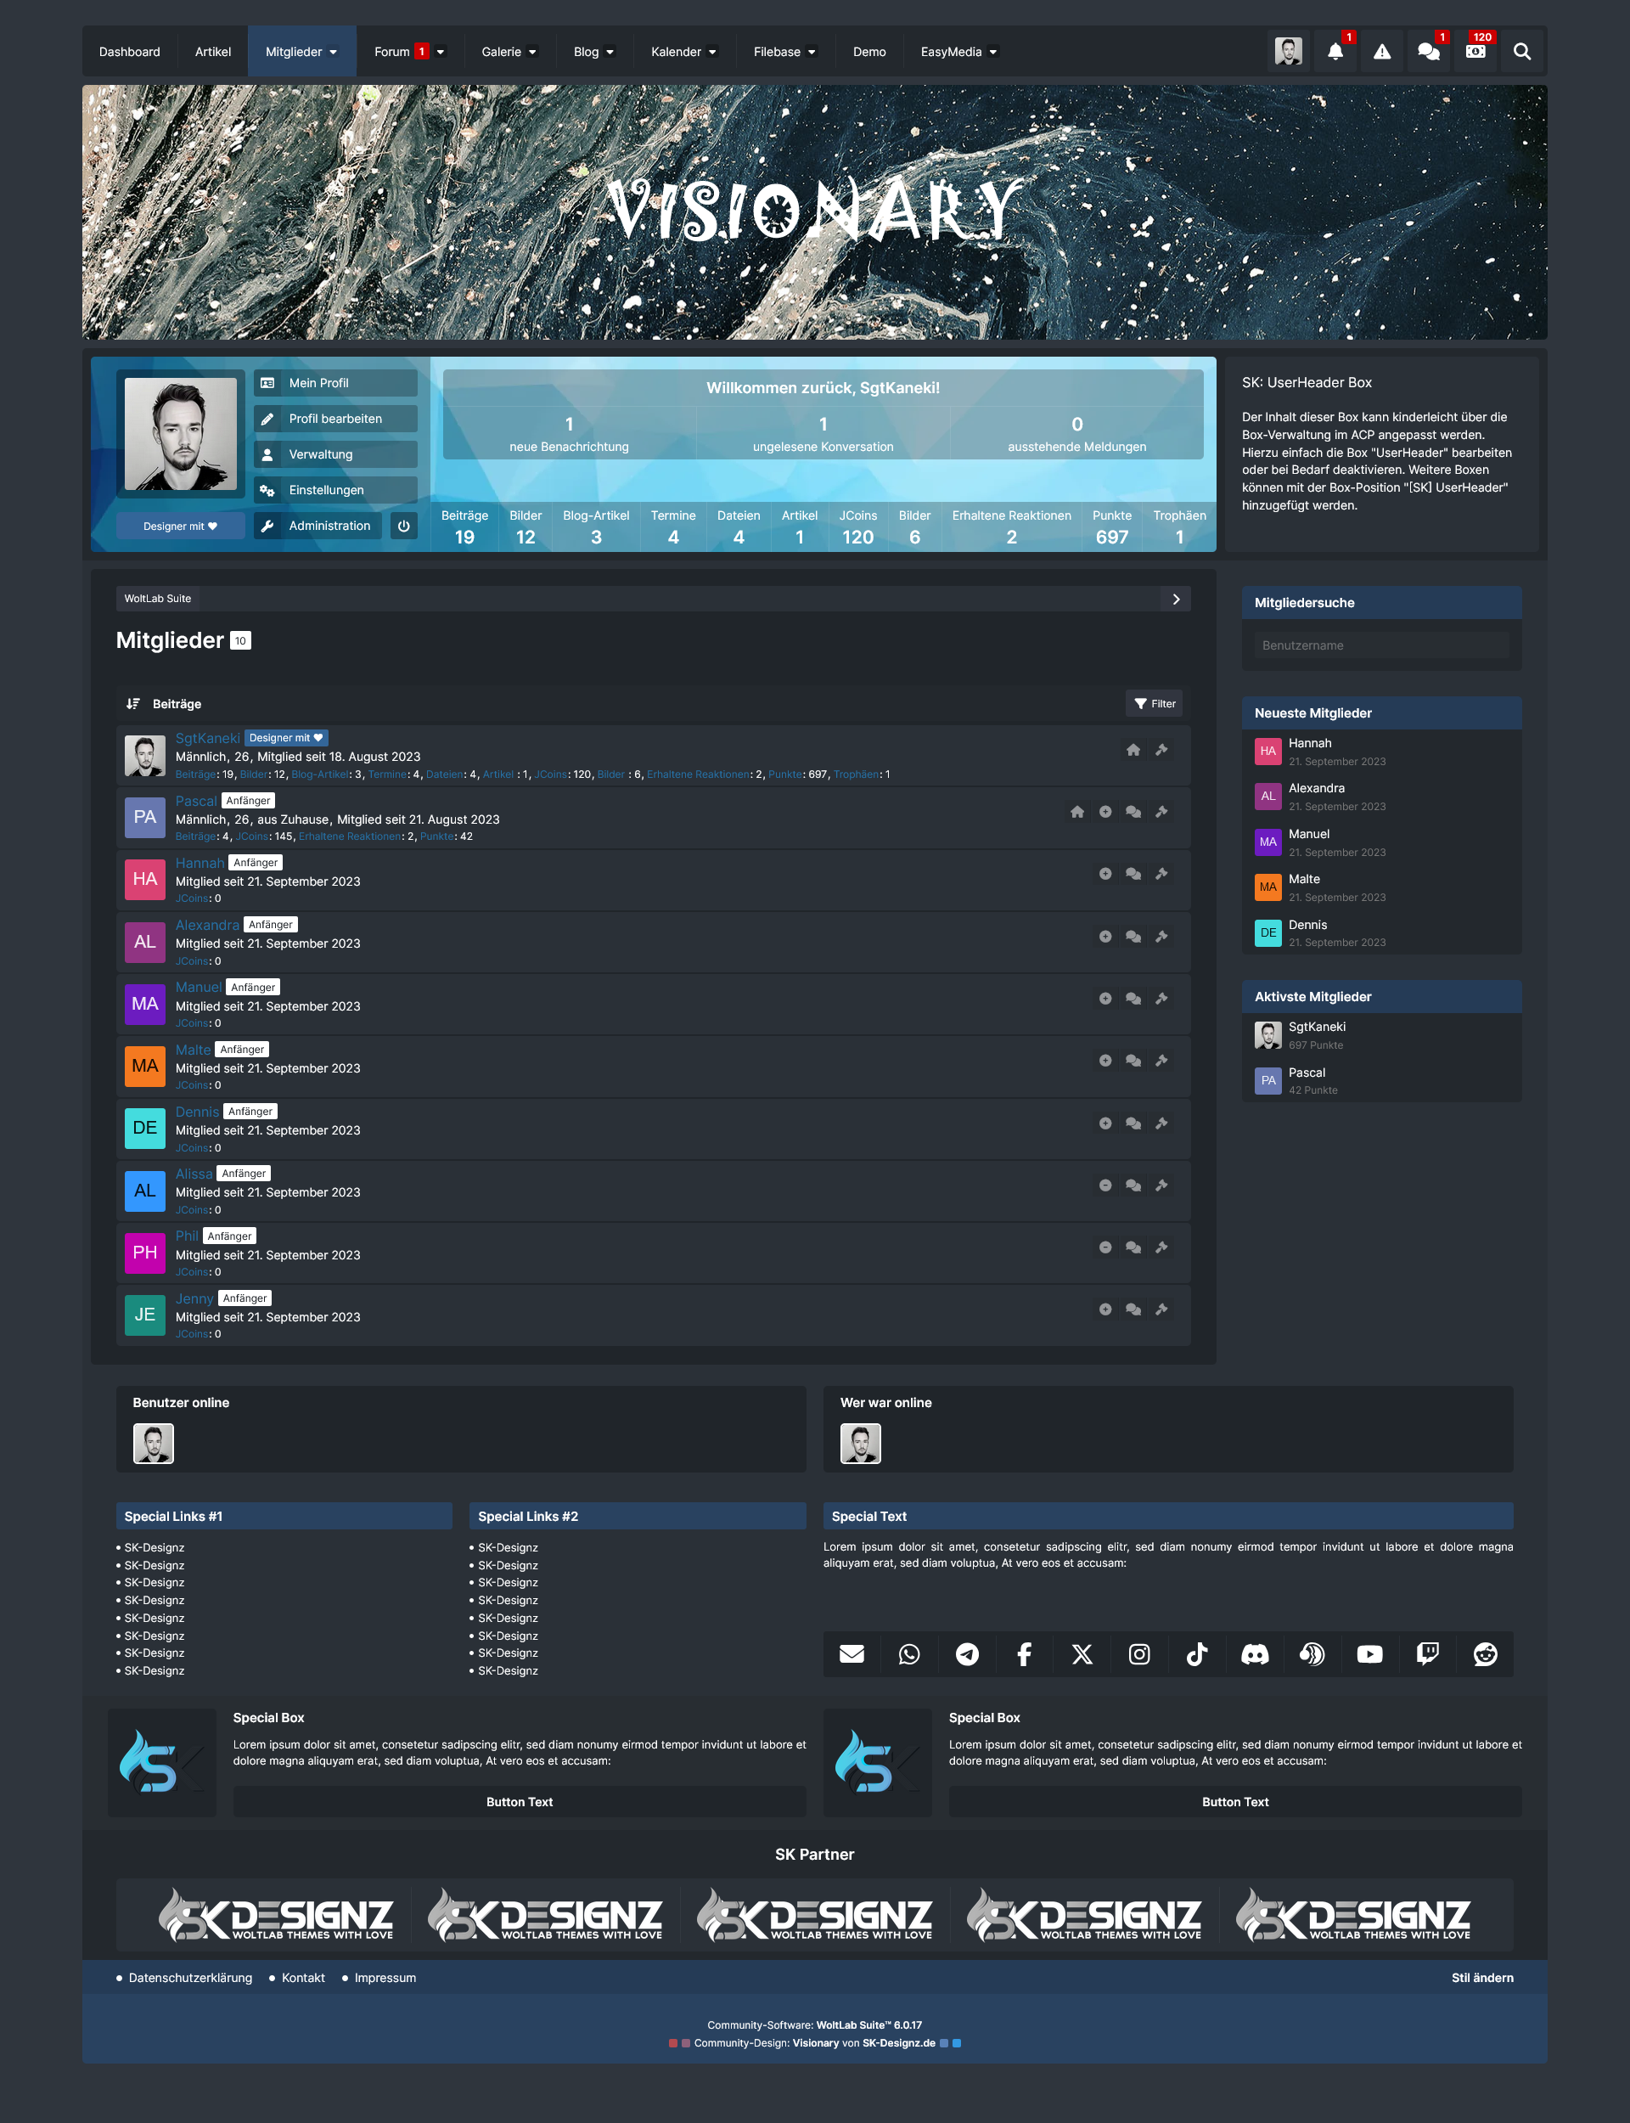Open the notifications bell icon
The height and width of the screenshot is (2123, 1630).
pos(1335,52)
